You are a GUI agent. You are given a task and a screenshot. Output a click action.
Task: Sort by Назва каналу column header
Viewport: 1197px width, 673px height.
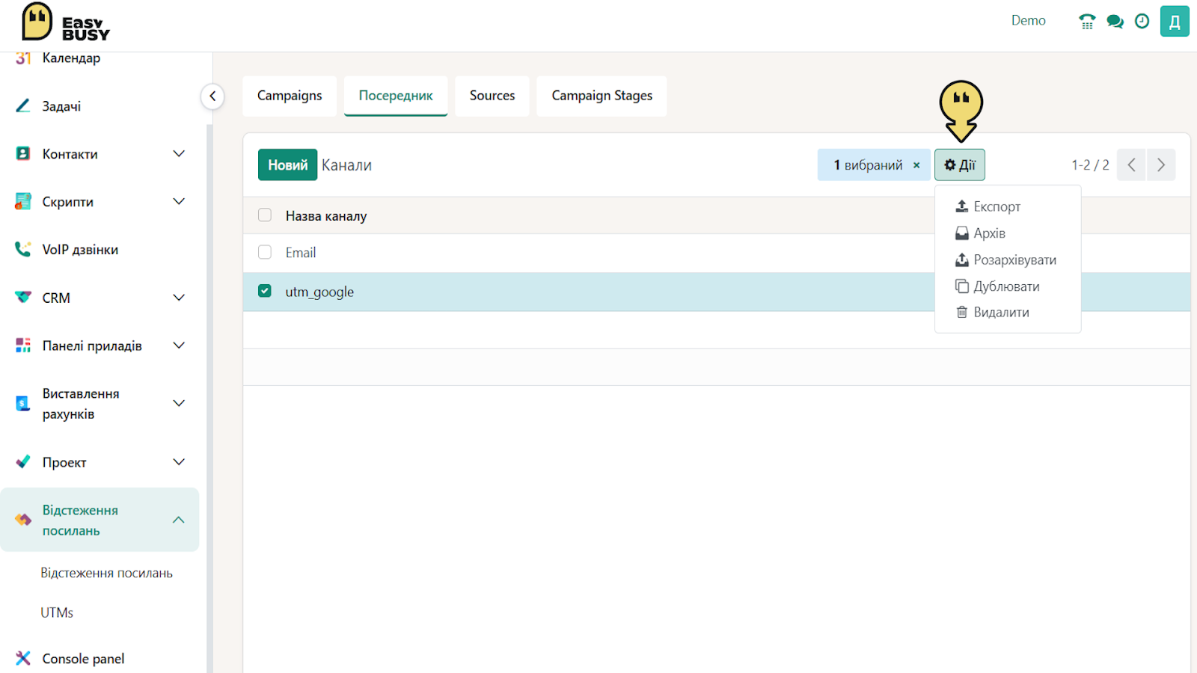[x=326, y=216]
